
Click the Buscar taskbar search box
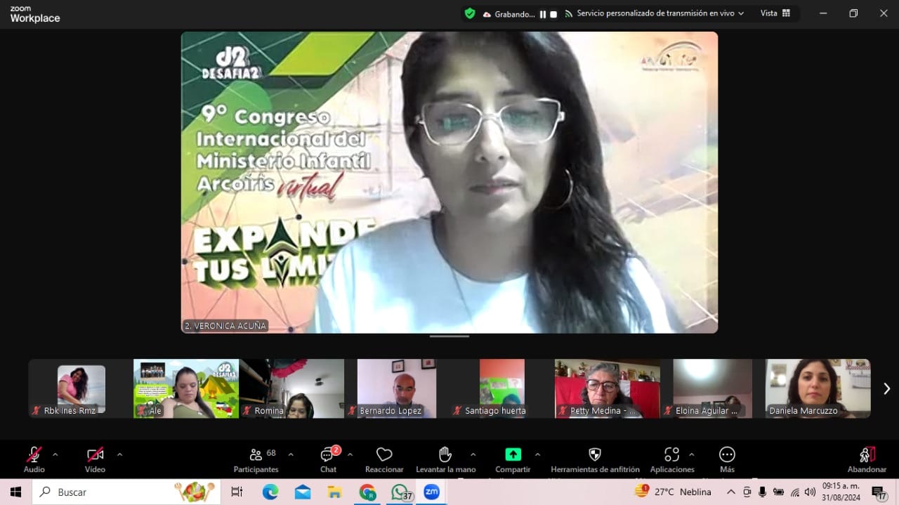[126, 492]
